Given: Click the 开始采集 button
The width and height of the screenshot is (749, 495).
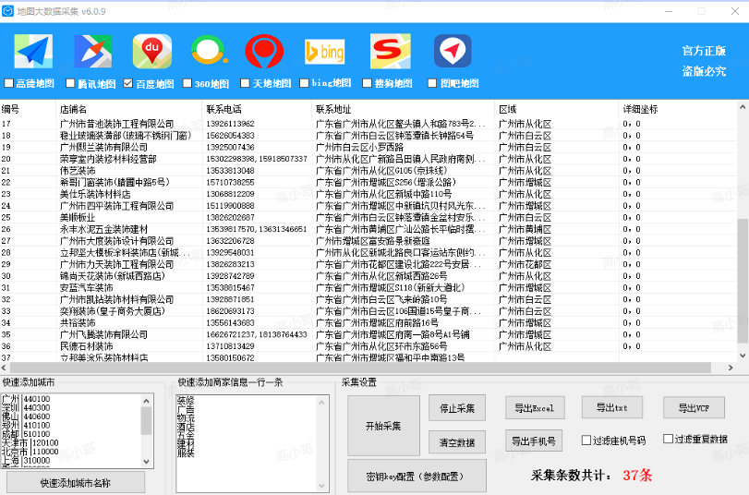Looking at the screenshot, I should click(x=383, y=426).
